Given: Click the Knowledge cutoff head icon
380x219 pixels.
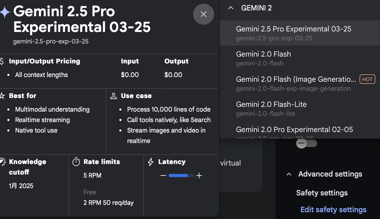Looking at the screenshot, I should (x=2, y=162).
